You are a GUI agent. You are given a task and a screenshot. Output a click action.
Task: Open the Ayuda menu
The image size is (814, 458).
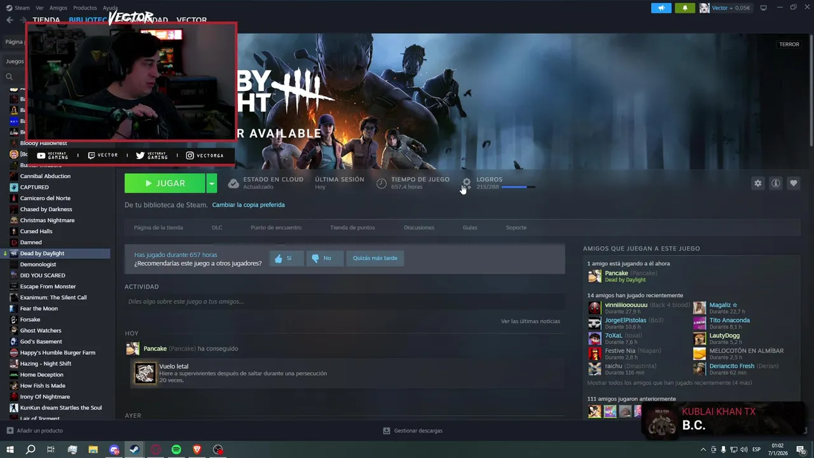[110, 8]
